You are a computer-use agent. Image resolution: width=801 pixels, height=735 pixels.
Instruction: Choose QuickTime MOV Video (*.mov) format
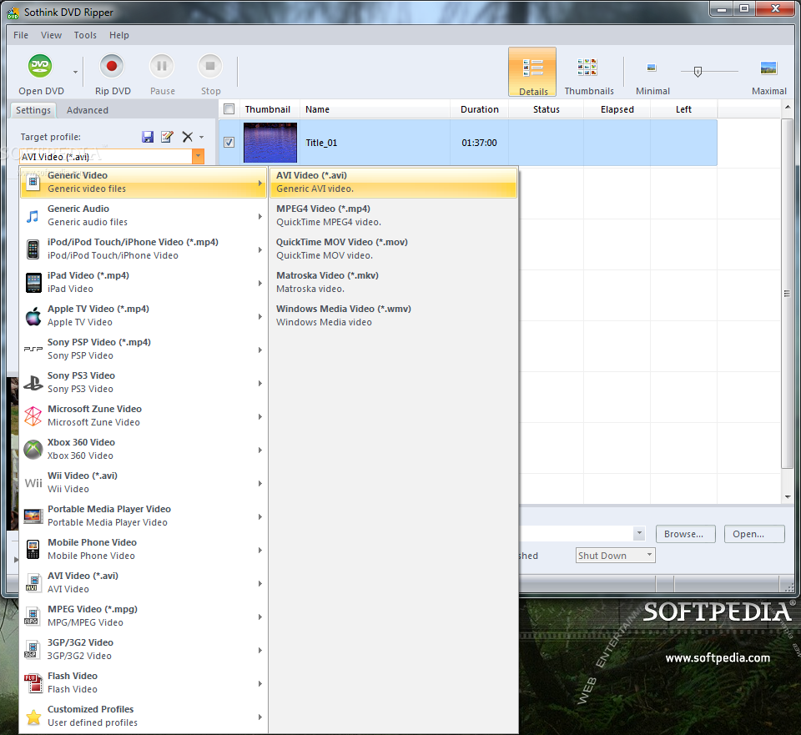(x=393, y=249)
